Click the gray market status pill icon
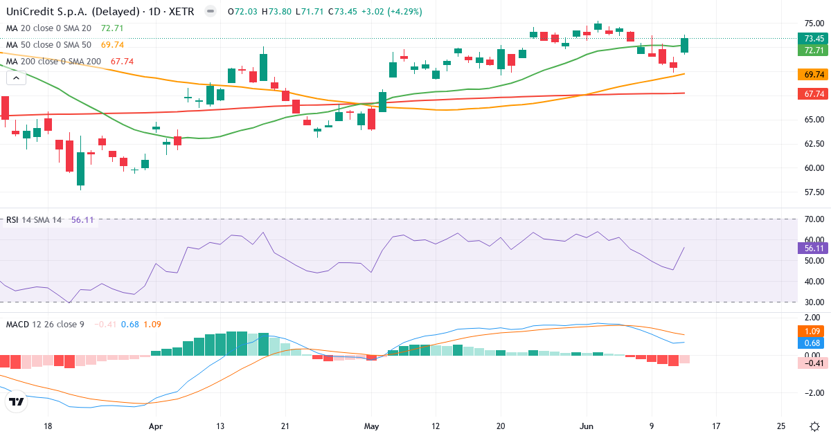 click(211, 12)
